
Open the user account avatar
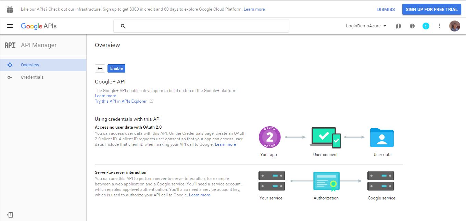point(455,26)
